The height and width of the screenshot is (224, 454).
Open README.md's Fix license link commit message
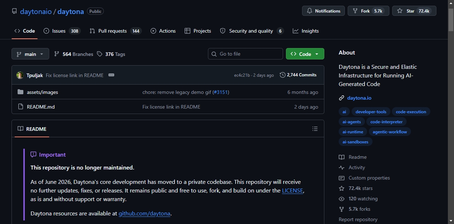coord(171,107)
